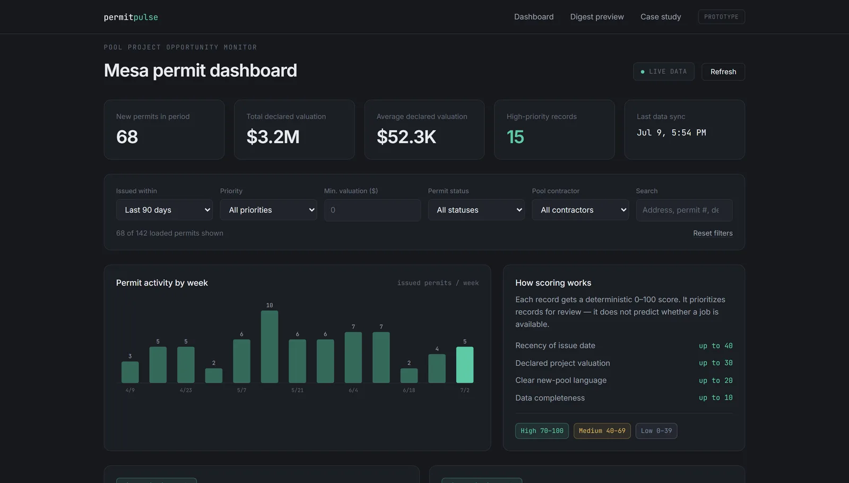Screen dimensions: 849x483
Task: Open the Dashboard nav item
Action: point(534,17)
